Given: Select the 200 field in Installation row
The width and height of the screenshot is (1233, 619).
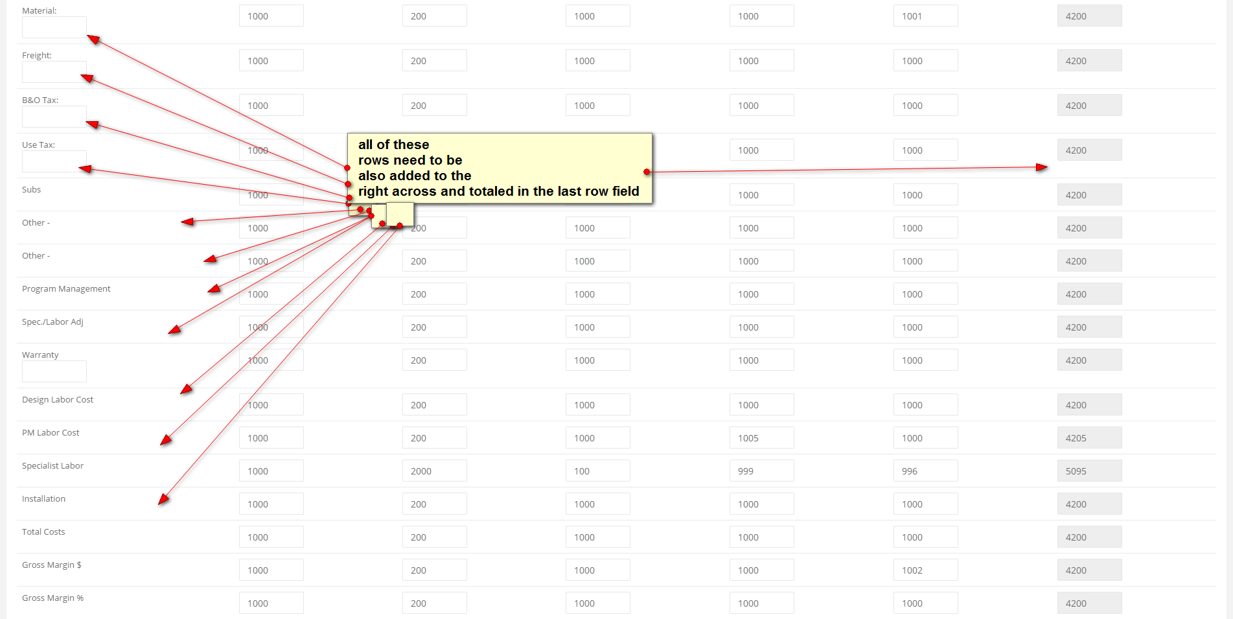Looking at the screenshot, I should 435,504.
